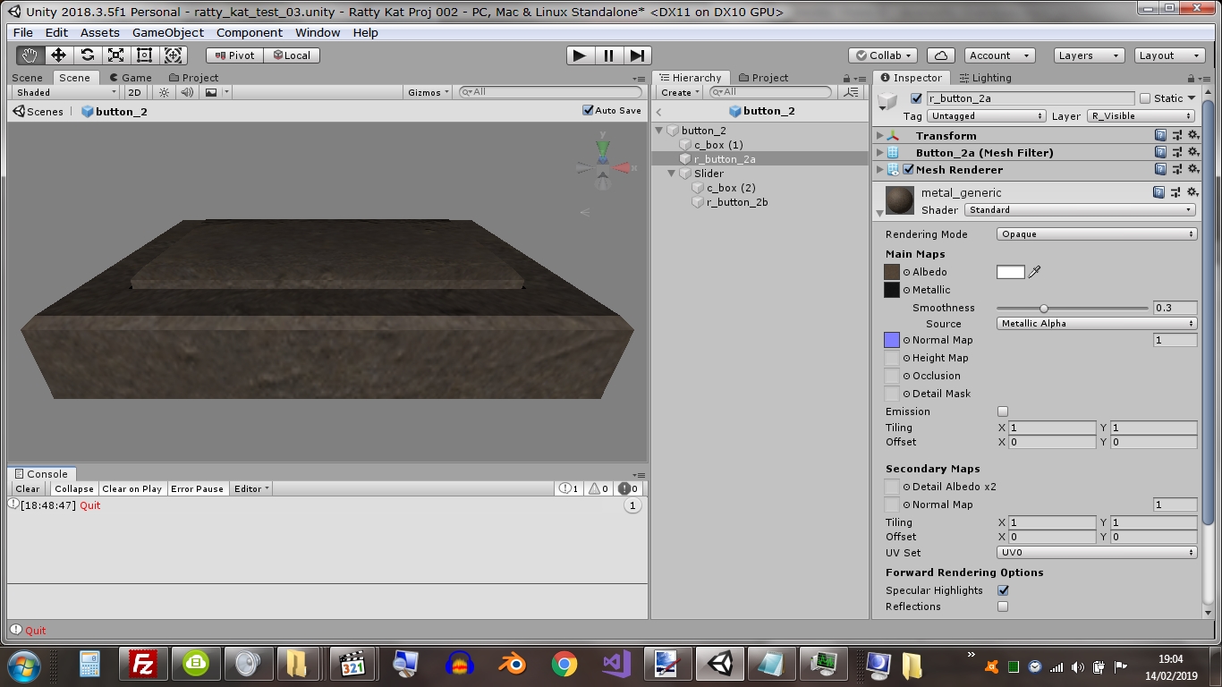Enable the Static checkbox
Viewport: 1222px width, 687px height.
pos(1144,98)
